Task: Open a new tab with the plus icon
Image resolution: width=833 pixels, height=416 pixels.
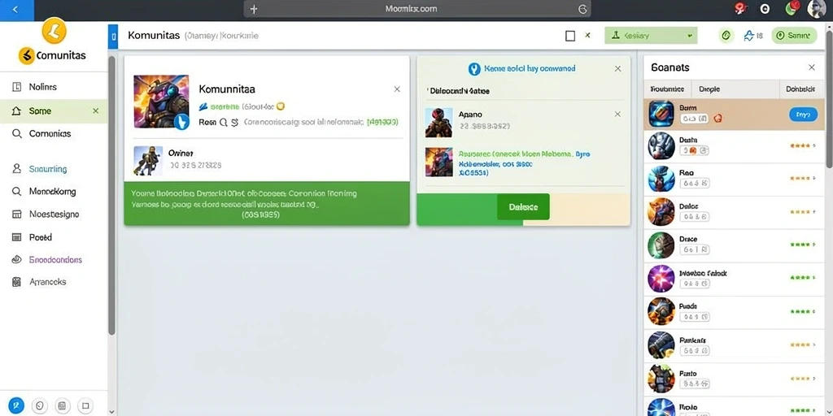Action: 254,9
